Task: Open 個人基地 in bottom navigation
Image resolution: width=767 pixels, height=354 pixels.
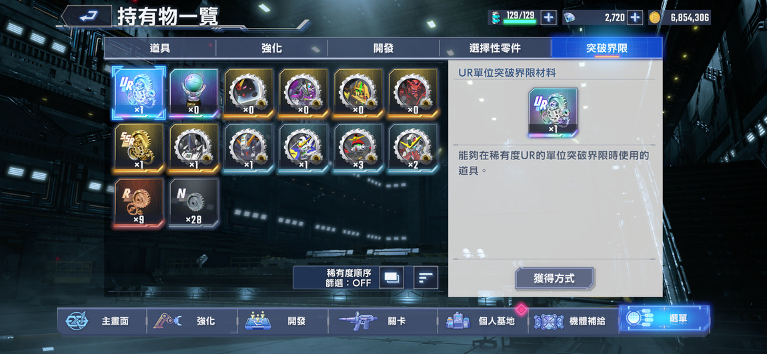Action: 483,321
